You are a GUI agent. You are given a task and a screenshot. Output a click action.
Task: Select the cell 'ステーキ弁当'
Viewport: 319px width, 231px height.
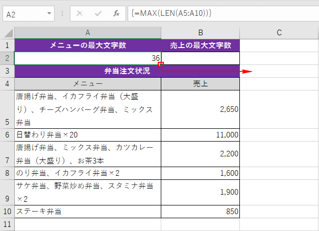(88, 212)
